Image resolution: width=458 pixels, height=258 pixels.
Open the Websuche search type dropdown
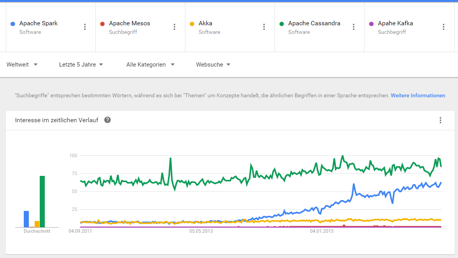(x=213, y=65)
